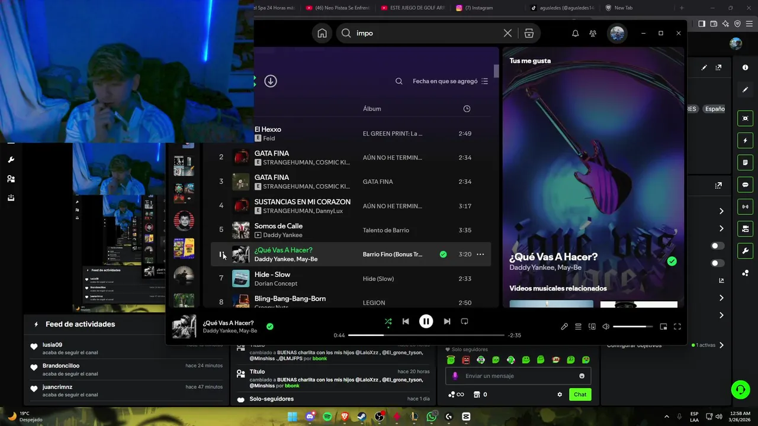The image size is (758, 426).
Task: Mute with the Spotify volume icon
Action: click(x=606, y=327)
